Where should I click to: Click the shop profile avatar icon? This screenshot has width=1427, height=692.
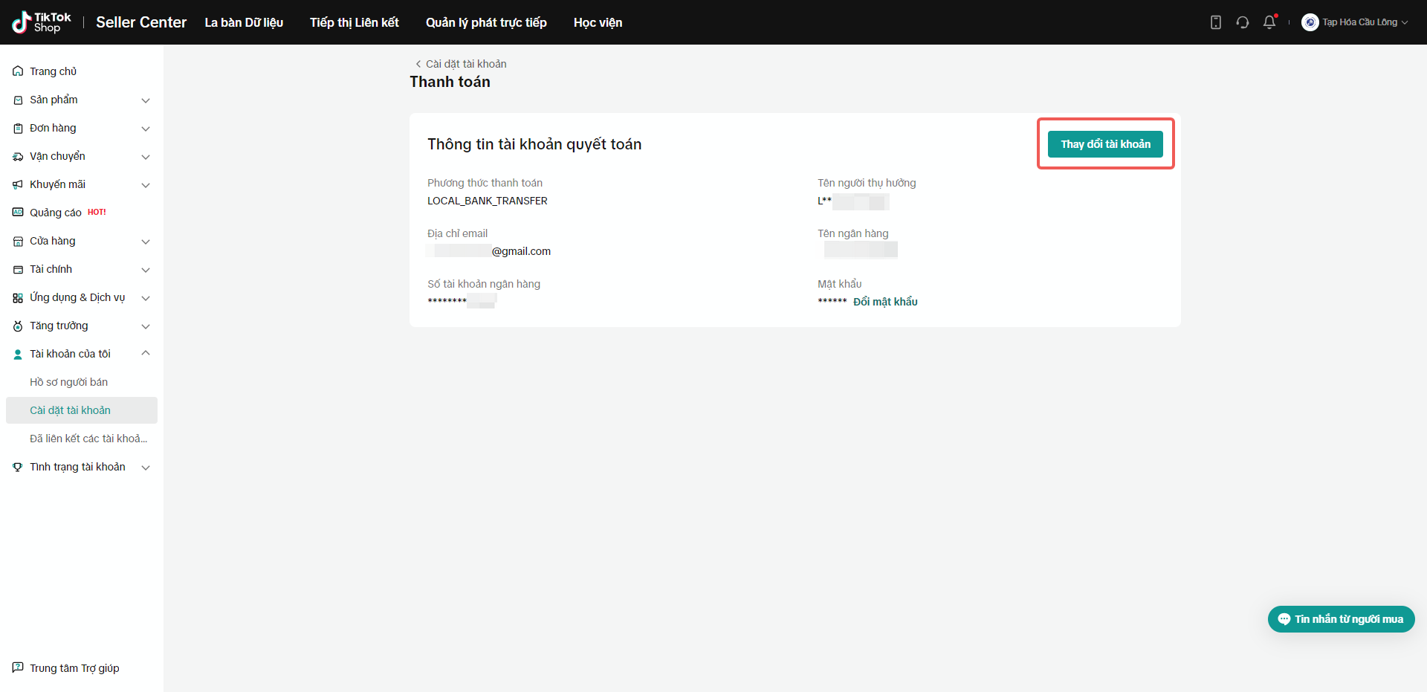pyautogui.click(x=1310, y=22)
